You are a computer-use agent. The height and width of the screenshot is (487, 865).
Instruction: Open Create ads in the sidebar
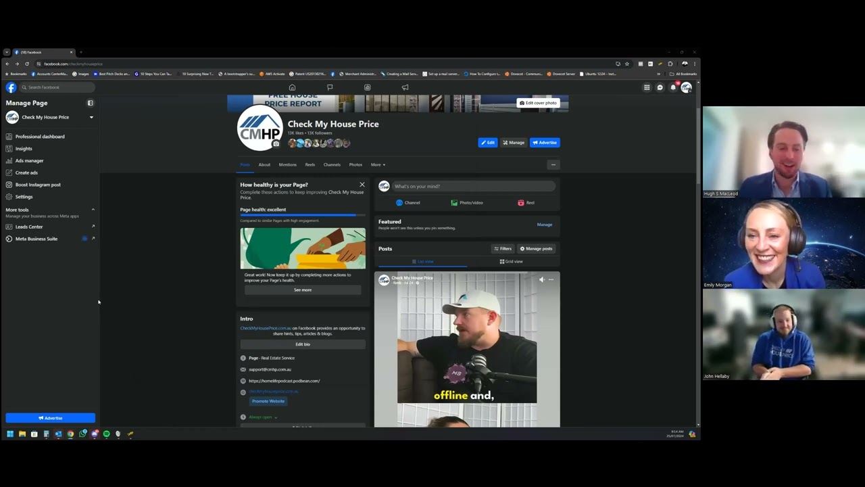pyautogui.click(x=26, y=172)
